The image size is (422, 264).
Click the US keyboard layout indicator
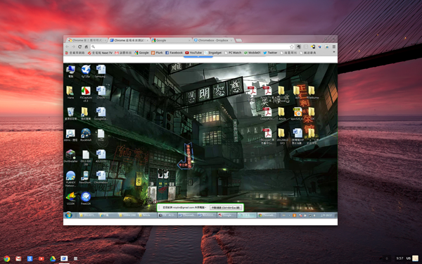408,258
